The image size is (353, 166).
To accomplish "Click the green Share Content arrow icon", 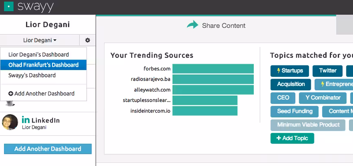I will [x=192, y=24].
